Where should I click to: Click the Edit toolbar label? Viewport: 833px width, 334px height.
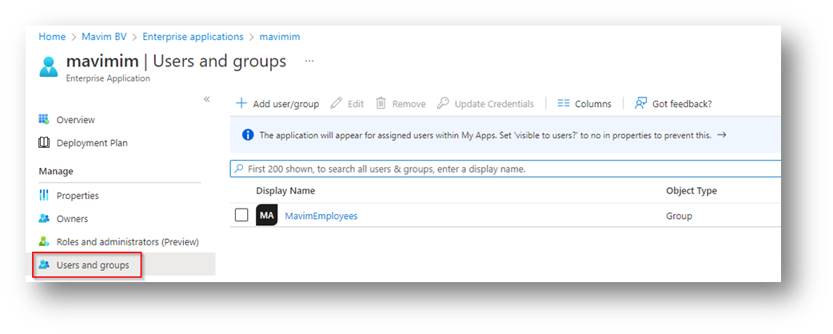point(356,104)
